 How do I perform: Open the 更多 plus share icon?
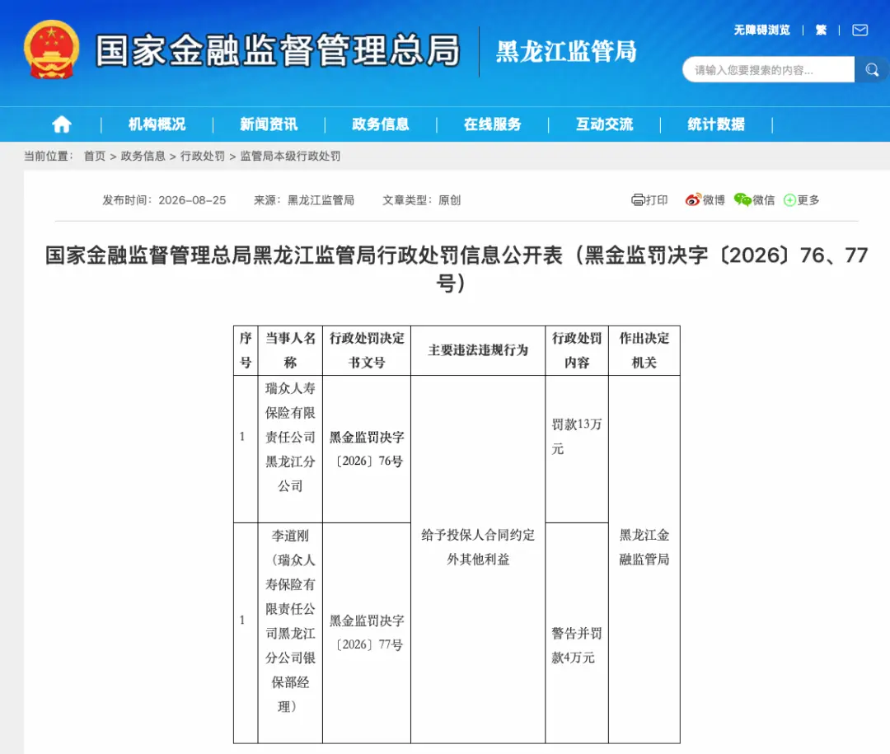point(789,200)
